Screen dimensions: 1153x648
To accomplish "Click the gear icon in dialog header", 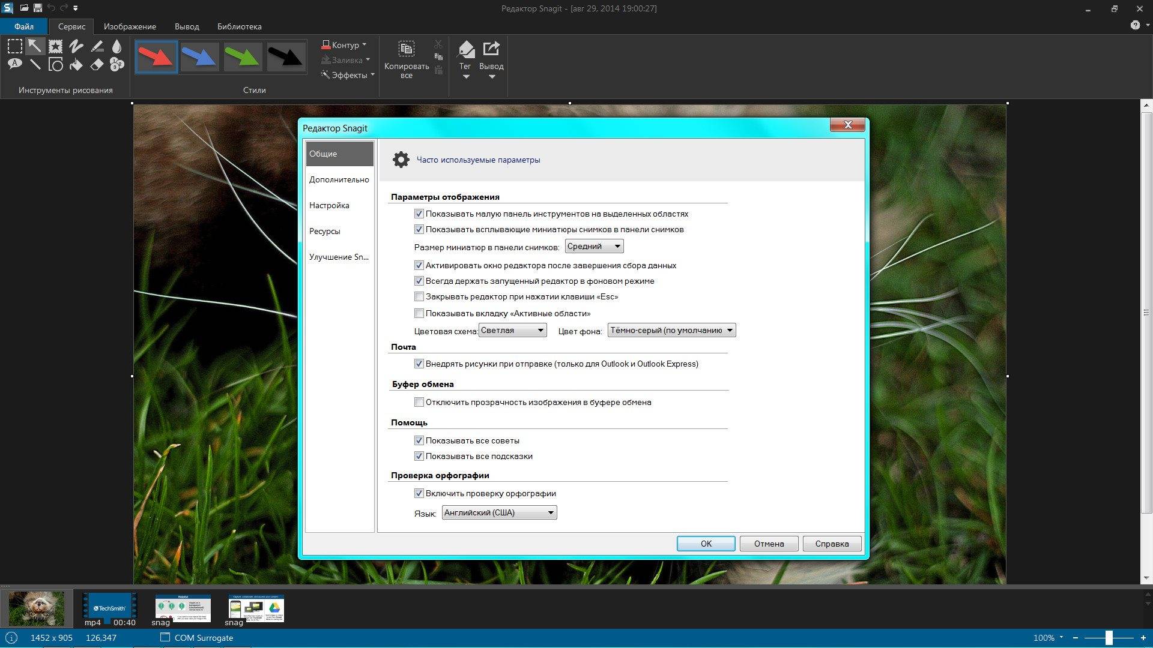I will click(x=401, y=160).
